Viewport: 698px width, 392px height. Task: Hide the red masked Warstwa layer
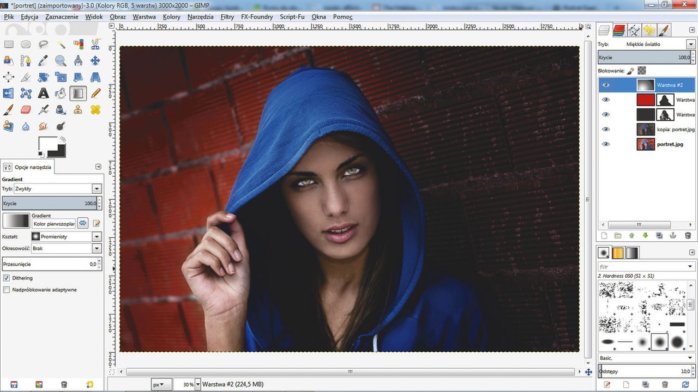[x=606, y=100]
